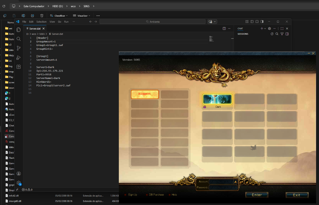Screen dimensions: 319x205
Task: Open the Explorer view in VS Code
Action: 19,30
